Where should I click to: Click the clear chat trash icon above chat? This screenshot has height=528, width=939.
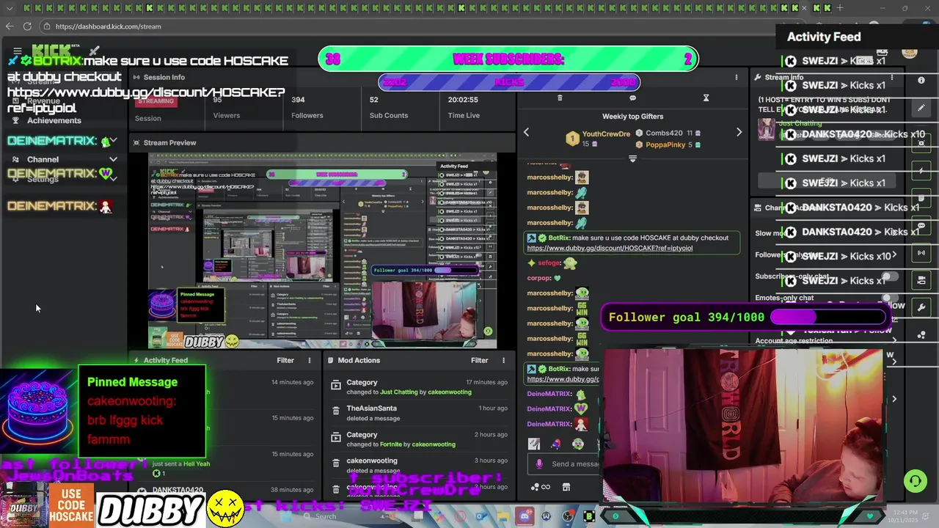[560, 98]
